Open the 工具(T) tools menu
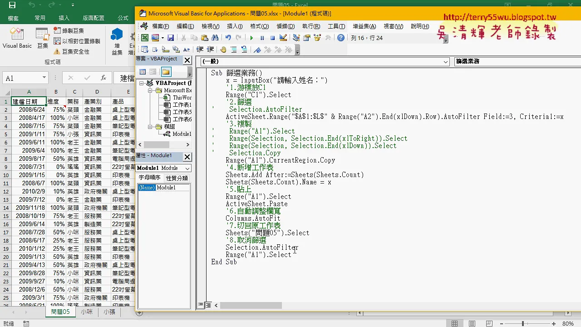Screen dimensions: 581x327 coord(336,26)
